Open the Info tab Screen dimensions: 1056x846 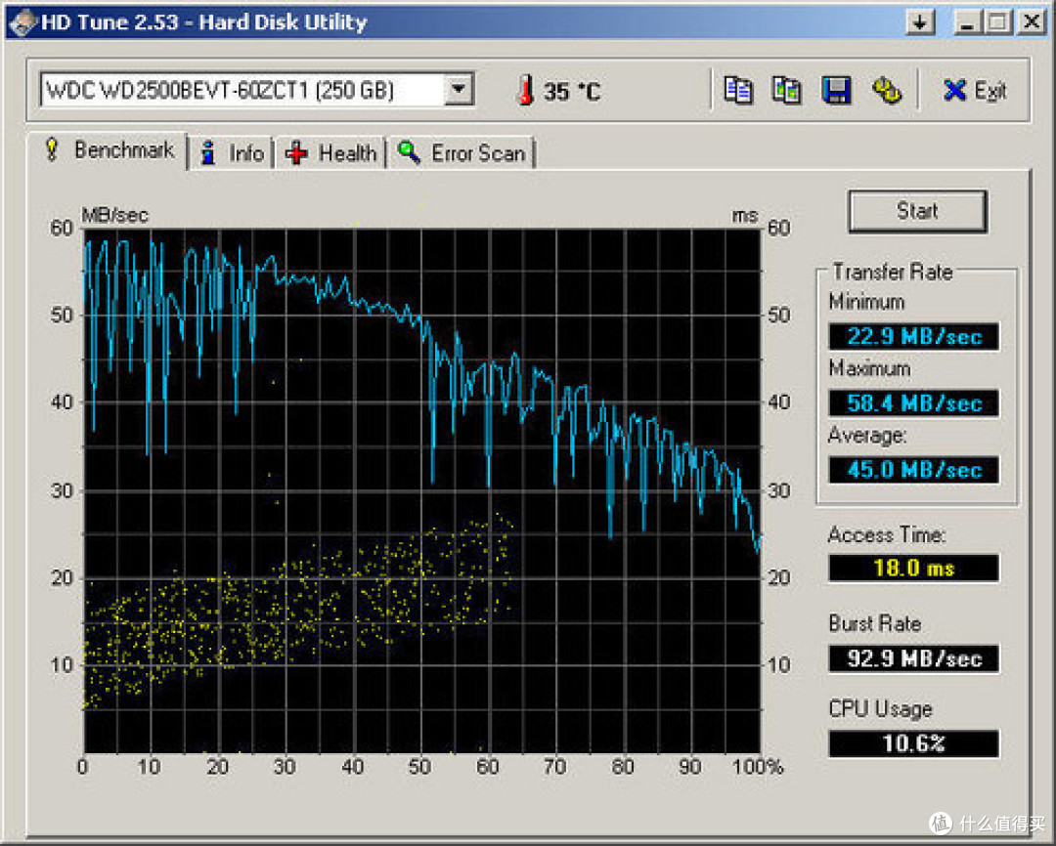231,153
